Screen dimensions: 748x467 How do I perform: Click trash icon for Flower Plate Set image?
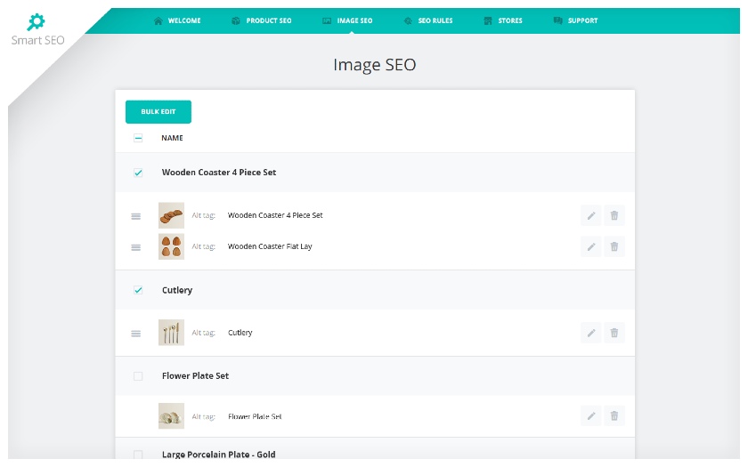click(x=614, y=416)
